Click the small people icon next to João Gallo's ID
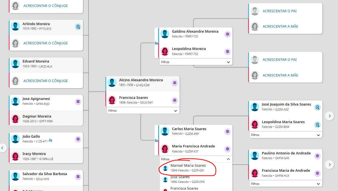The height and width of the screenshot is (191, 338). point(50,140)
